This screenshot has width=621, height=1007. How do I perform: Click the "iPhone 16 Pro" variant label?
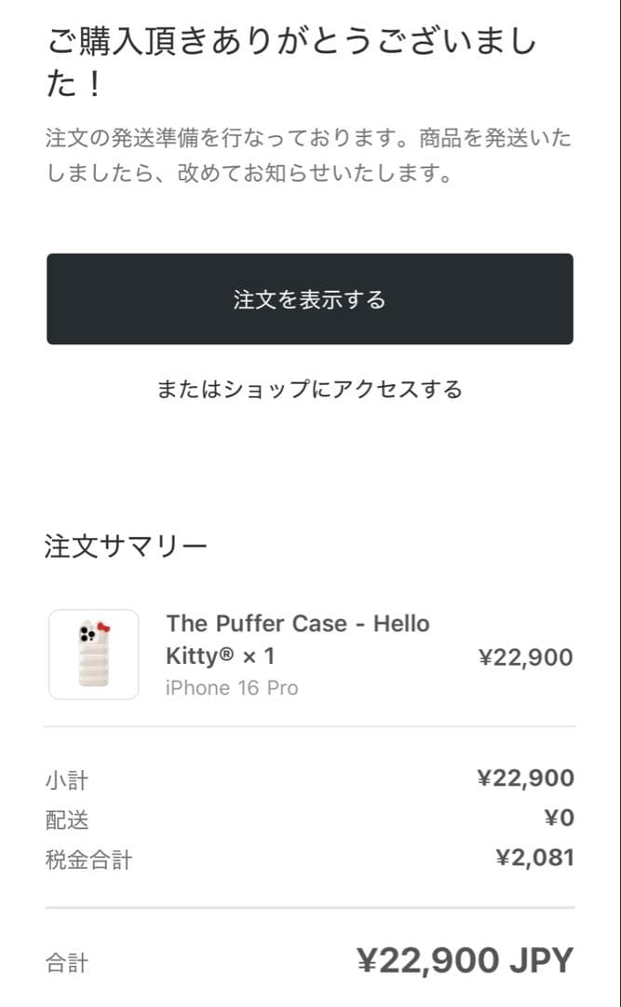(231, 688)
